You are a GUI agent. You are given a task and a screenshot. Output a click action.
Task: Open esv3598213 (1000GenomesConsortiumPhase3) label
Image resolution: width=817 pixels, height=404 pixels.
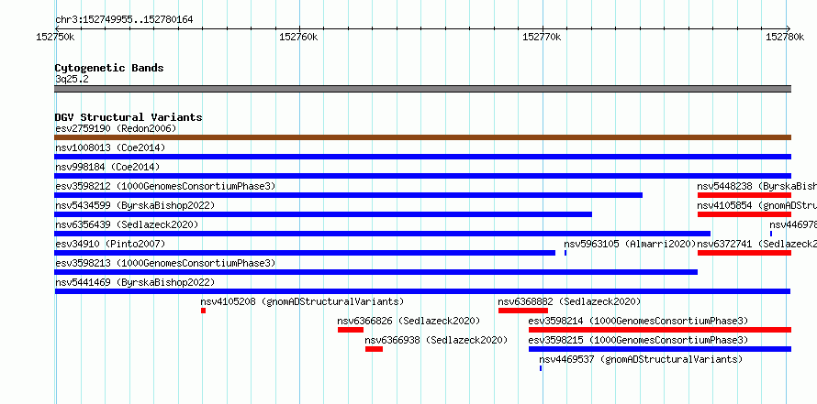click(165, 263)
